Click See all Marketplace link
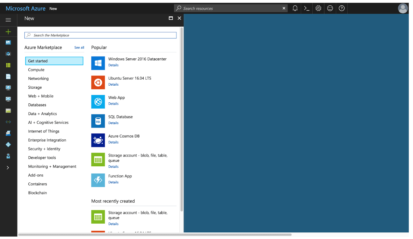This screenshot has height=239, width=413. point(79,48)
